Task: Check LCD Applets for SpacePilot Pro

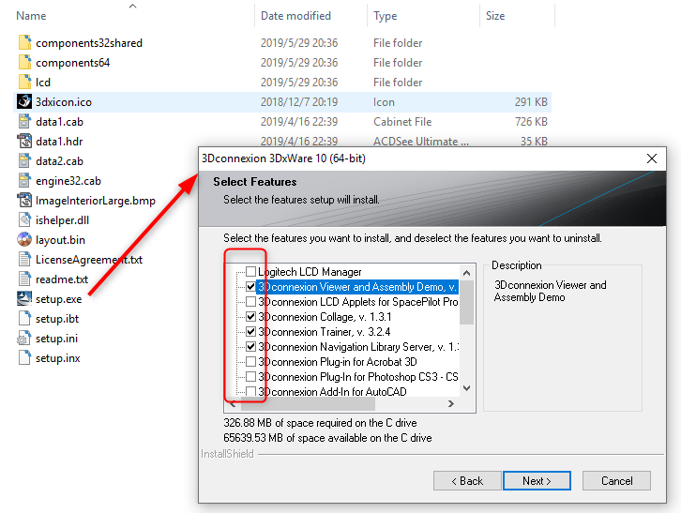Action: (250, 301)
